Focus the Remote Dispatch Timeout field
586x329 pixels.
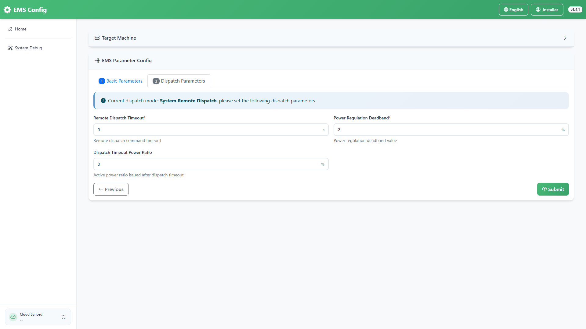pyautogui.click(x=211, y=130)
